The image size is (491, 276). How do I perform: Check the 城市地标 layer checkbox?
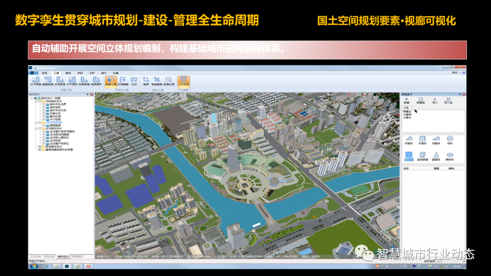45,107
